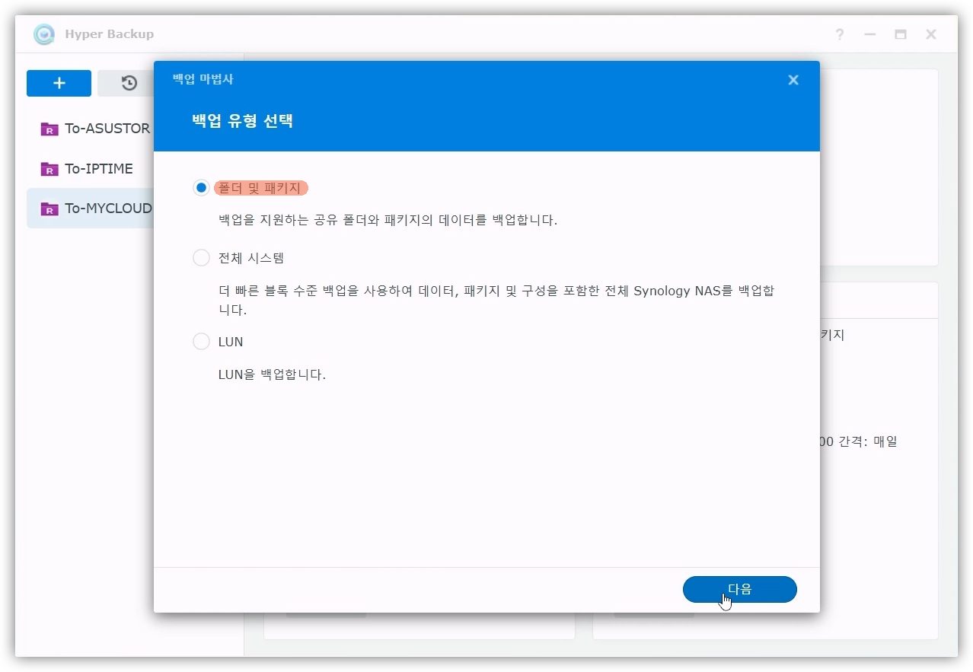The width and height of the screenshot is (973, 672).
Task: Minimize the Hyper Backup window
Action: (x=869, y=34)
